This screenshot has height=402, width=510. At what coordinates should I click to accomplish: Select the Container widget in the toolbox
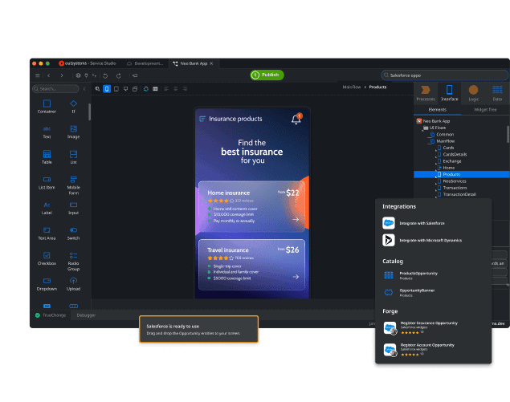(x=47, y=107)
